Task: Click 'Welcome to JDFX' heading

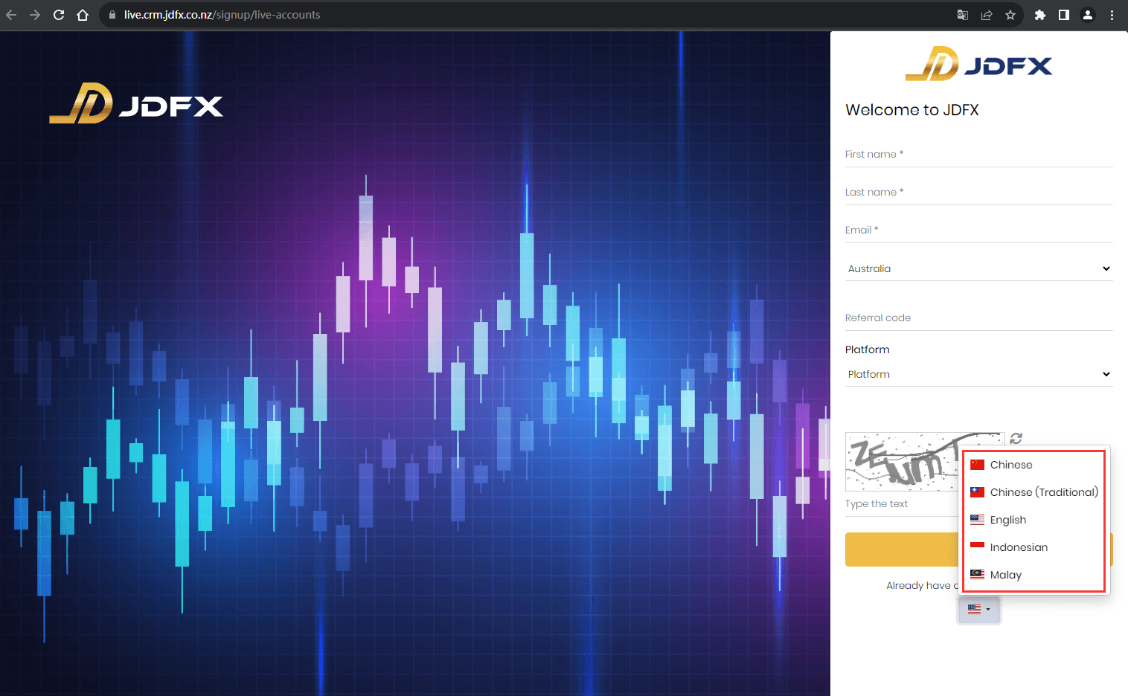Action: (912, 110)
